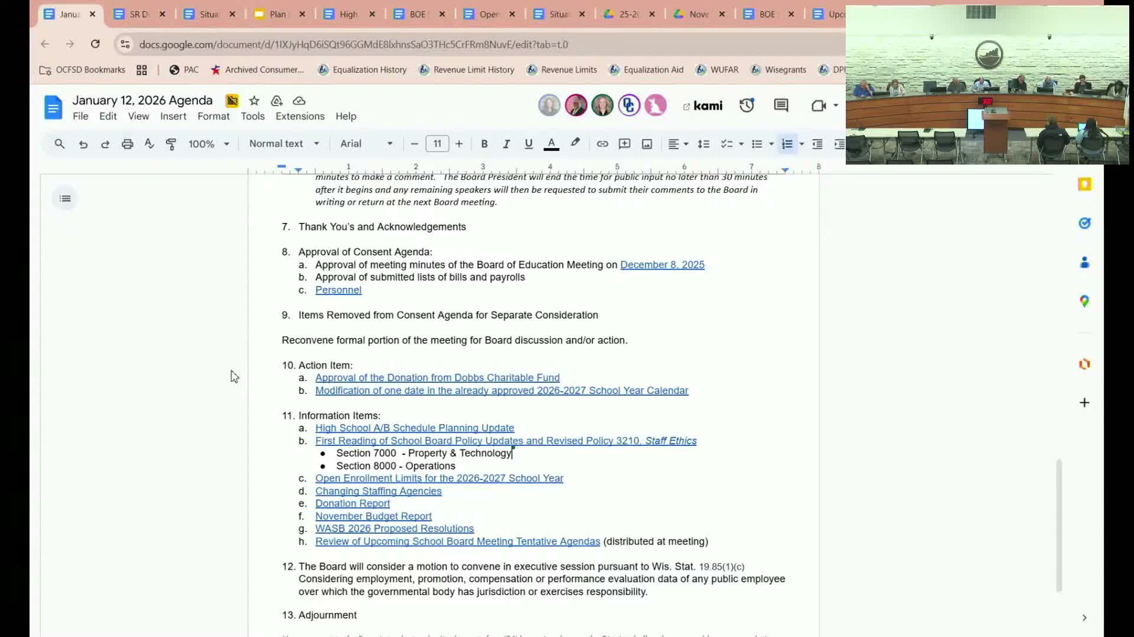The width and height of the screenshot is (1134, 637).
Task: Open the Donation Report link
Action: [352, 504]
